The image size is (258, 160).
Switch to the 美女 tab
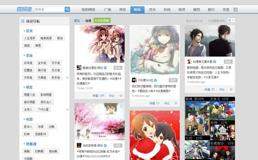point(152,10)
